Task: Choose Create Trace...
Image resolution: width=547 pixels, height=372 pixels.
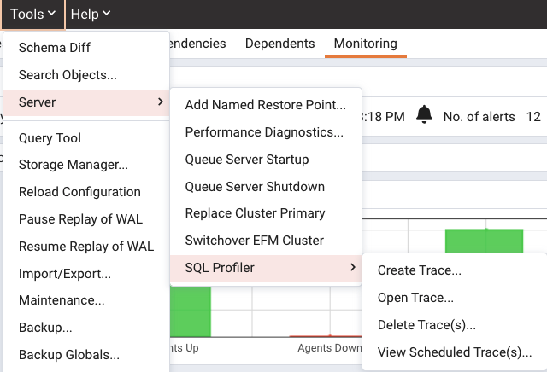Action: (x=455, y=270)
